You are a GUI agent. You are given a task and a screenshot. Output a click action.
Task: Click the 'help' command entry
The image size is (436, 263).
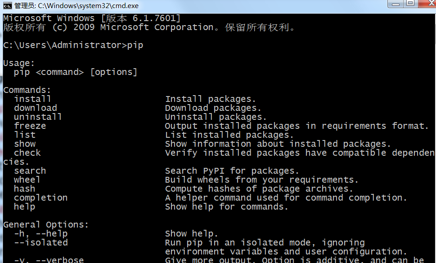24,206
